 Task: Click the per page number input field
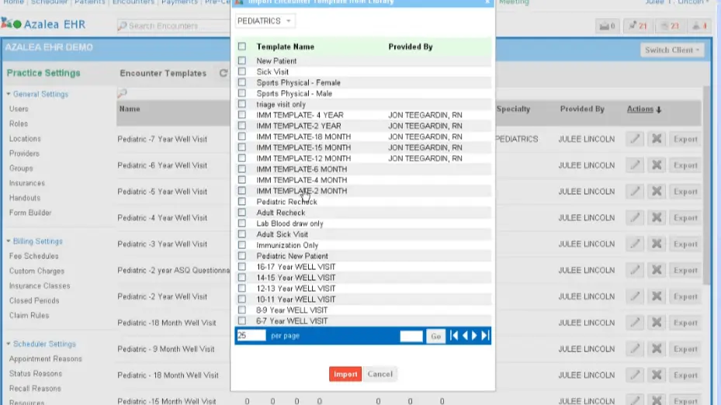[x=251, y=336]
